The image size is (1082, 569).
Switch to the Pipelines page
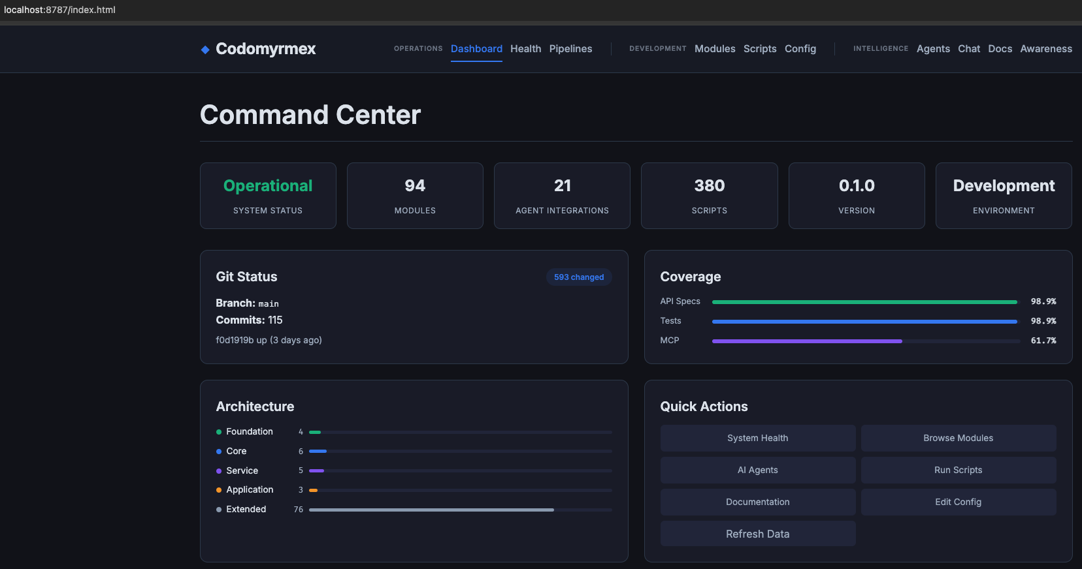(570, 49)
